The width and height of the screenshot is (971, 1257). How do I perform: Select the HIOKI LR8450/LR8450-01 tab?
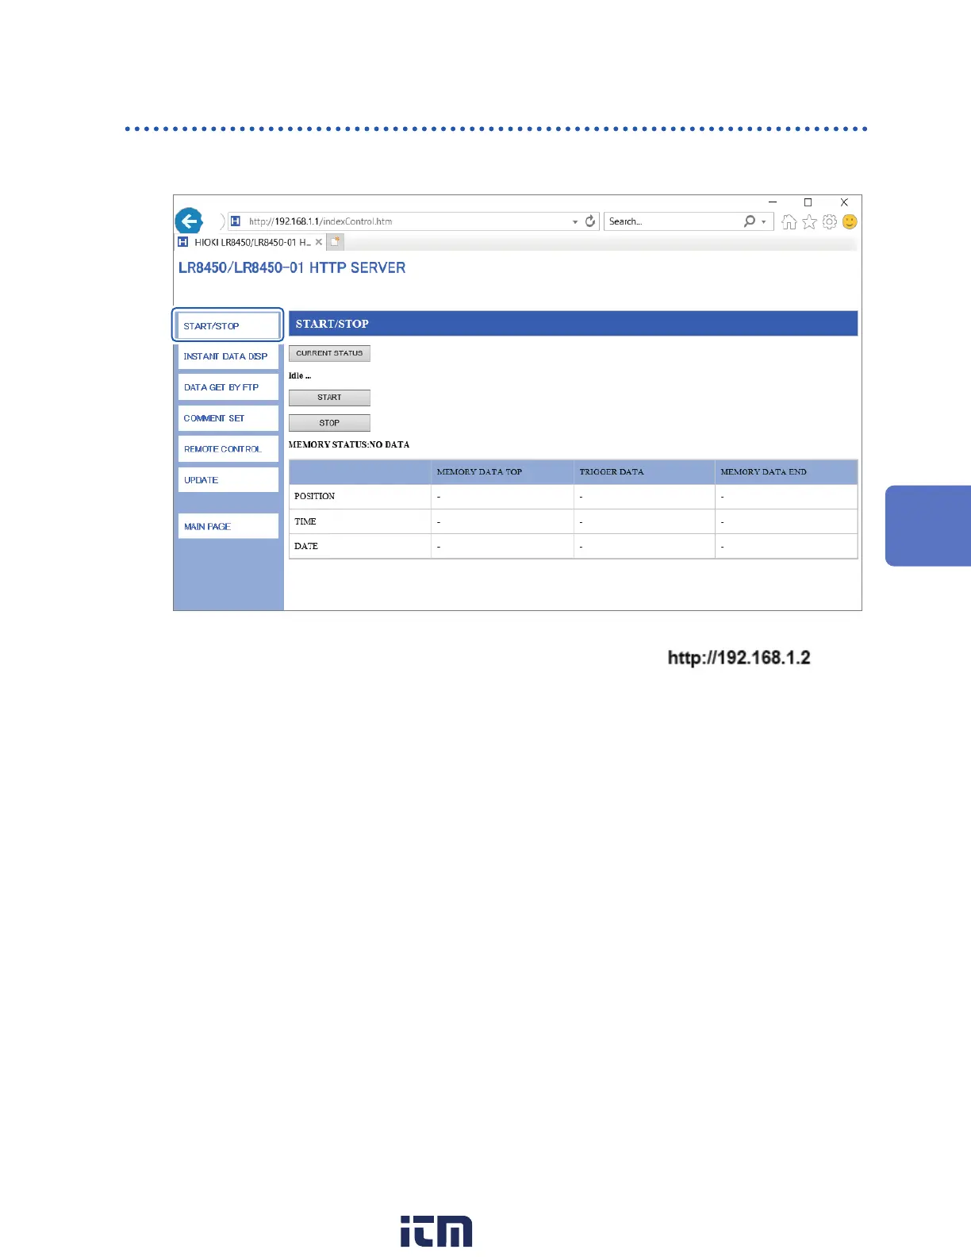[x=250, y=242]
